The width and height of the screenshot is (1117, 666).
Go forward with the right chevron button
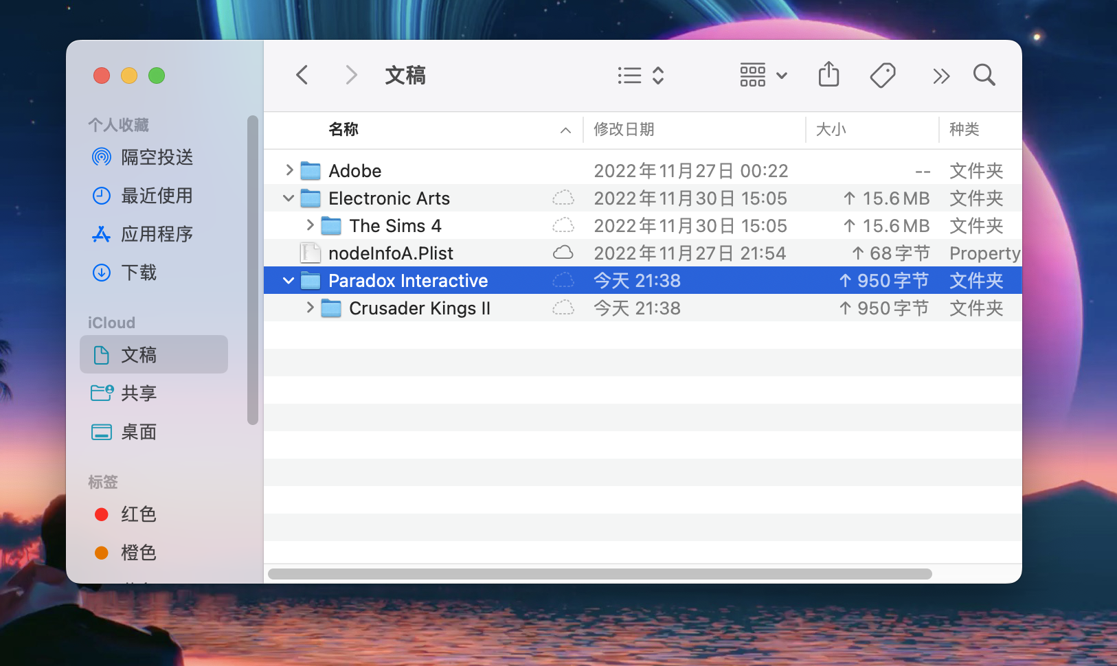pos(351,75)
